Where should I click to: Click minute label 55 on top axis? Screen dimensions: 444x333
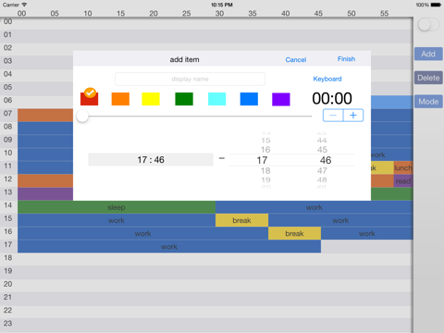[x=385, y=13]
